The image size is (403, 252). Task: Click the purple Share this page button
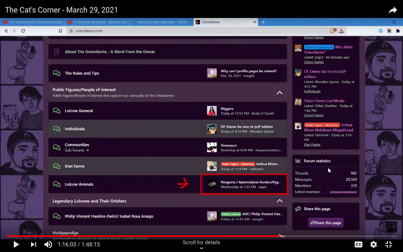pyautogui.click(x=326, y=223)
